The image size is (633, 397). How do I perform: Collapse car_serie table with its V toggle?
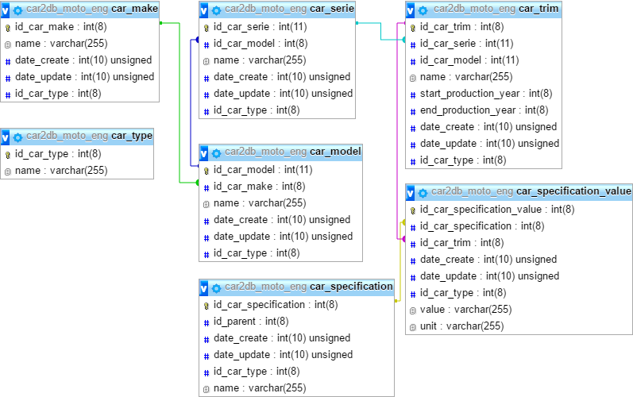point(203,10)
